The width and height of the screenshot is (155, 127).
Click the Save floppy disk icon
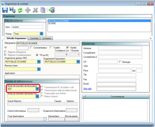point(5,10)
